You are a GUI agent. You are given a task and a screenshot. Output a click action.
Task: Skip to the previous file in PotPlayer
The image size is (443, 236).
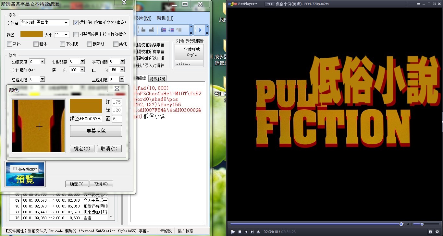(246, 232)
